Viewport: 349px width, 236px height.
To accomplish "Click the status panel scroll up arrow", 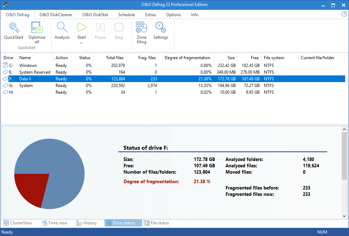I will [x=344, y=129].
